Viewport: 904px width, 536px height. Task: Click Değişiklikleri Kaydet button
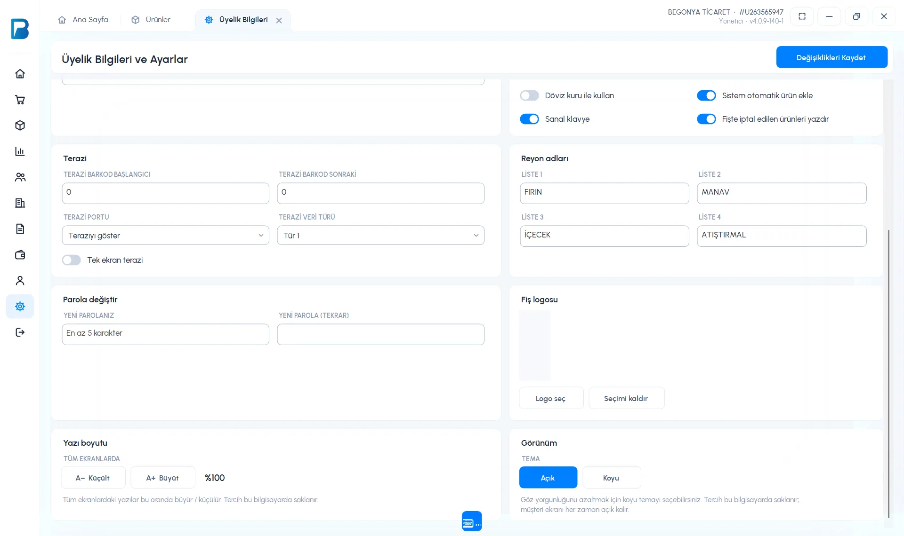coord(832,57)
